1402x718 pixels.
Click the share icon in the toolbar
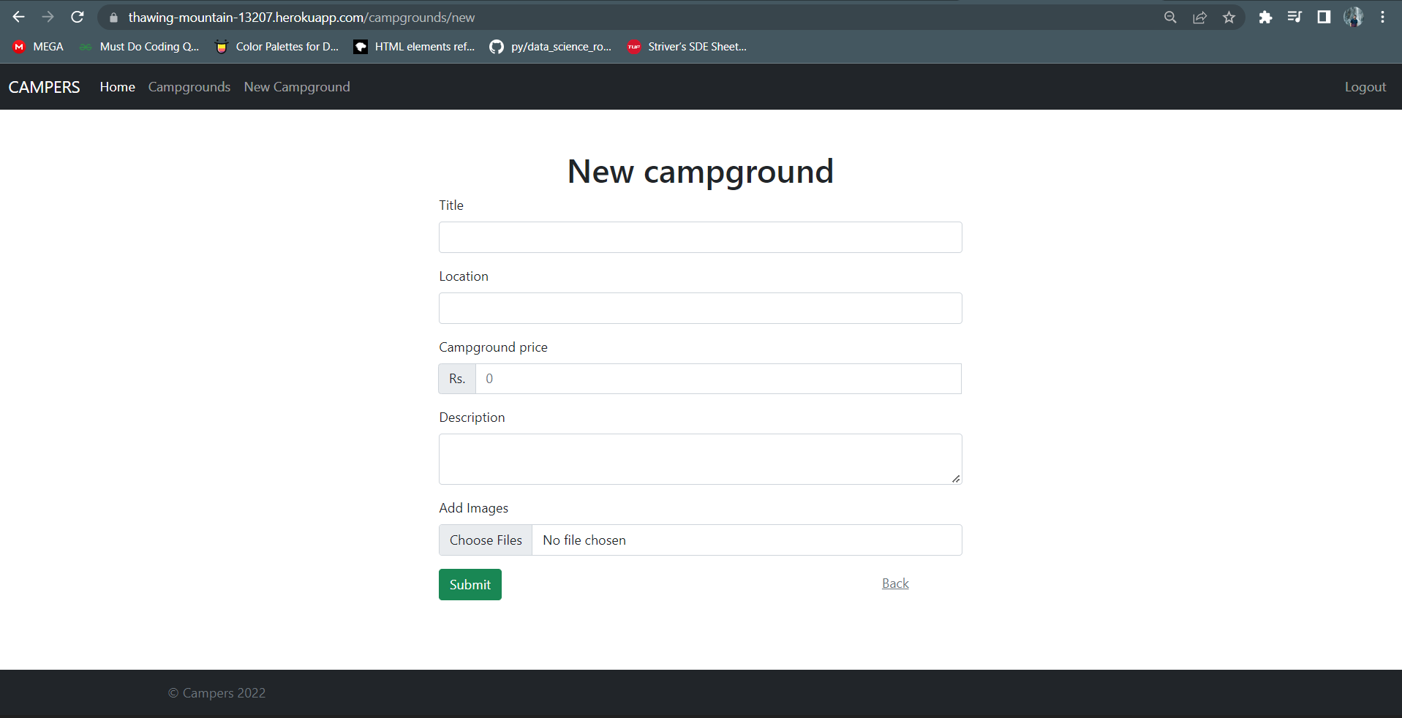(1199, 17)
